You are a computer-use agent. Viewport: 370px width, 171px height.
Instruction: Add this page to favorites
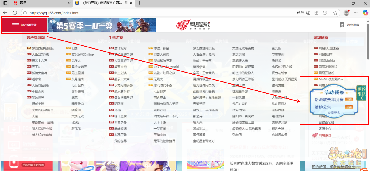point(335,13)
